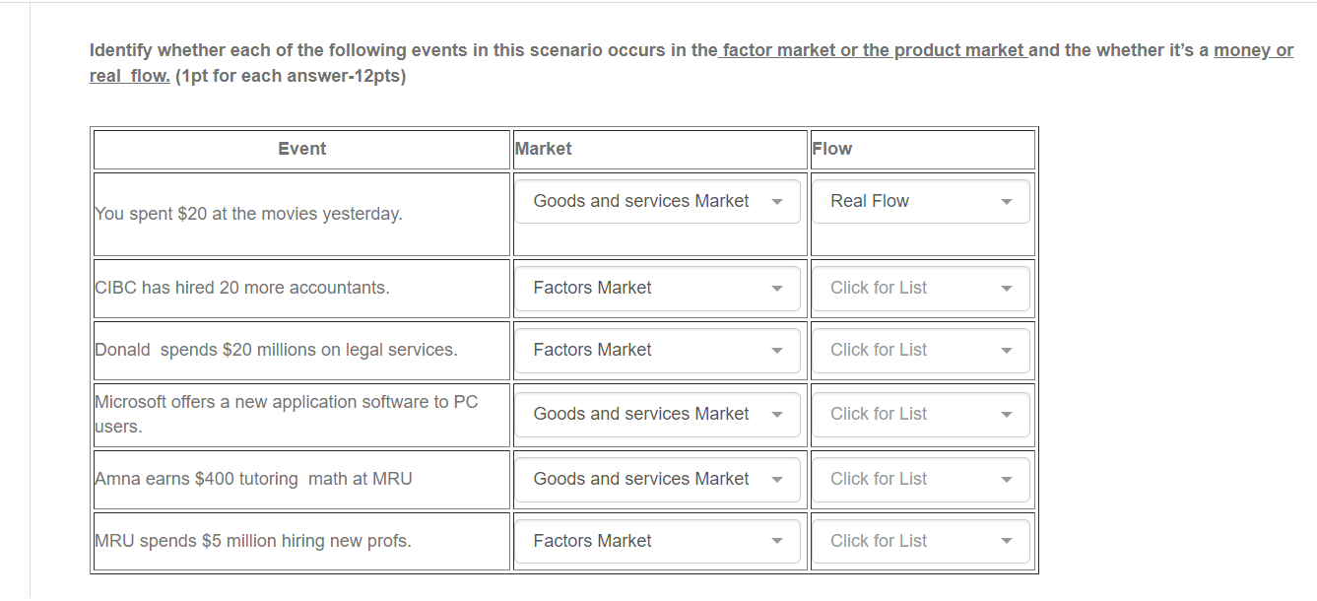Click the Event column header

pos(301,149)
